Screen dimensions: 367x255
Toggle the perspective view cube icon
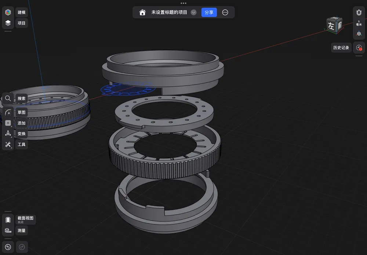tap(359, 34)
